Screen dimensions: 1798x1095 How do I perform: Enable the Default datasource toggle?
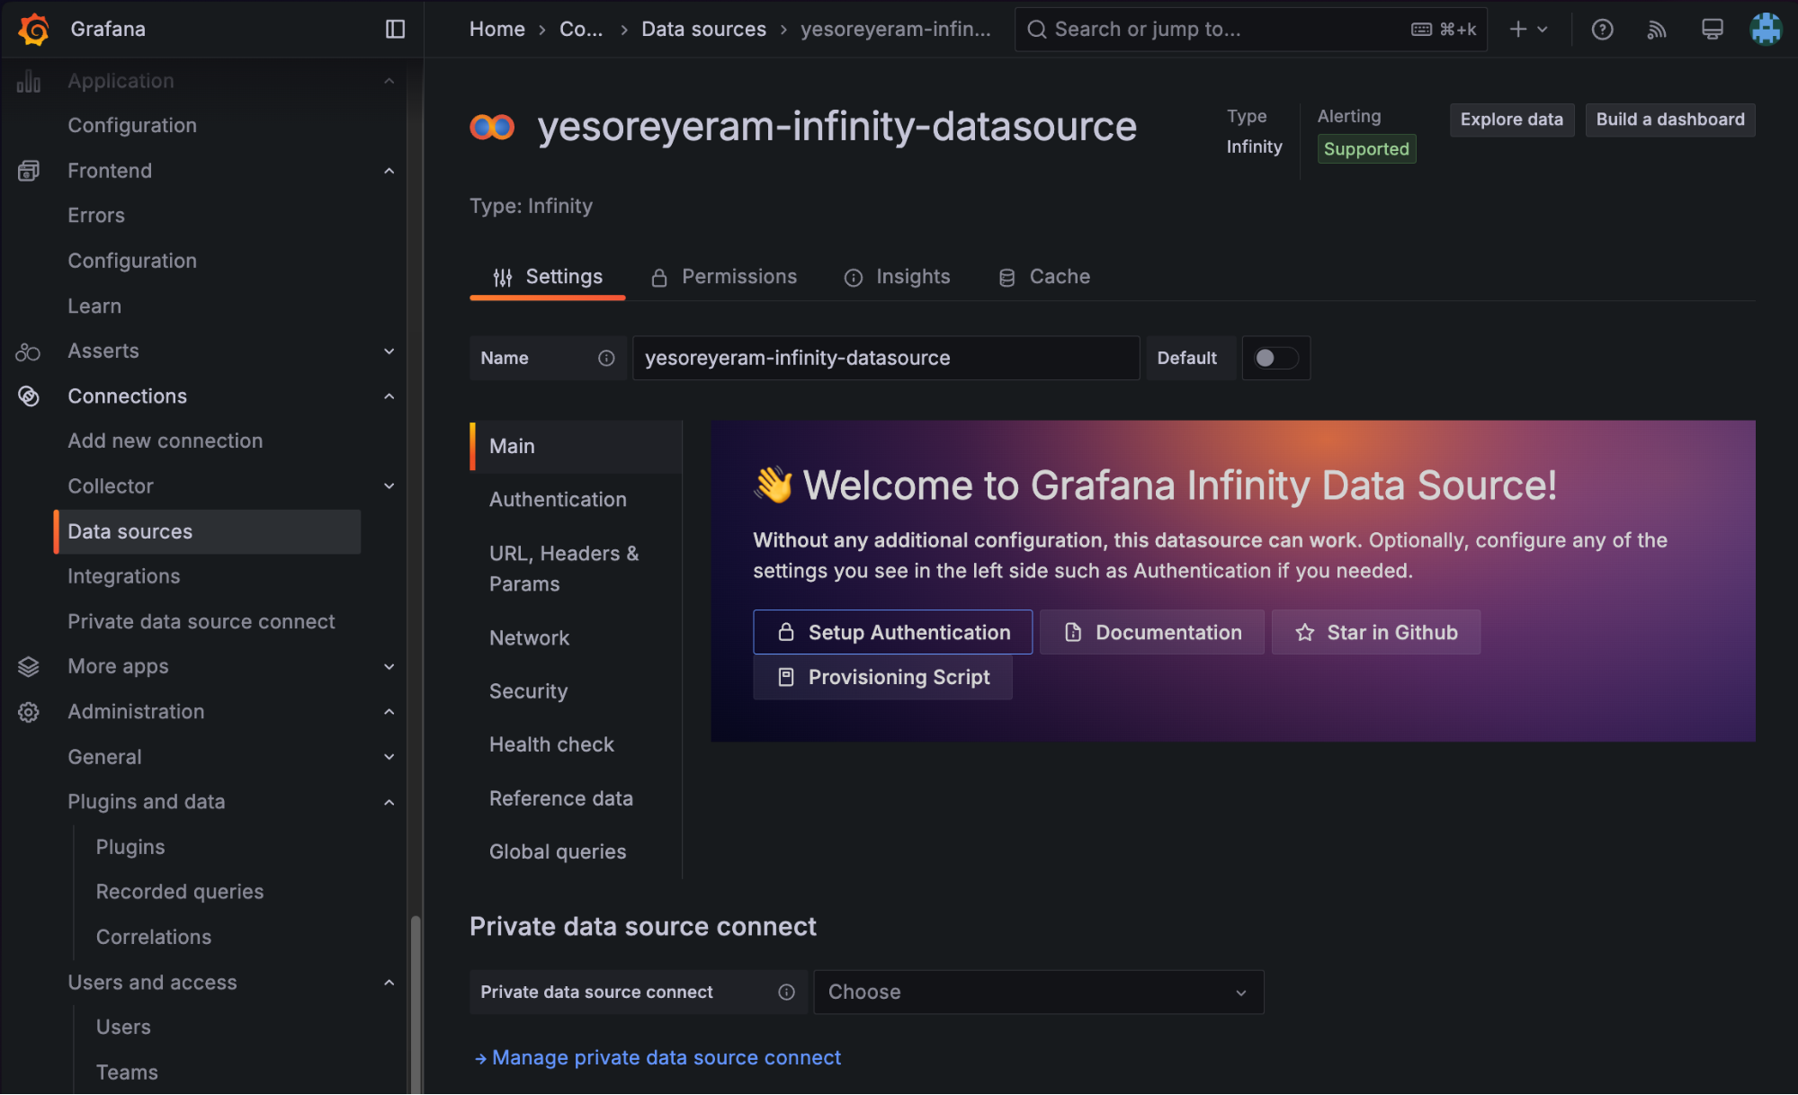[1275, 358]
